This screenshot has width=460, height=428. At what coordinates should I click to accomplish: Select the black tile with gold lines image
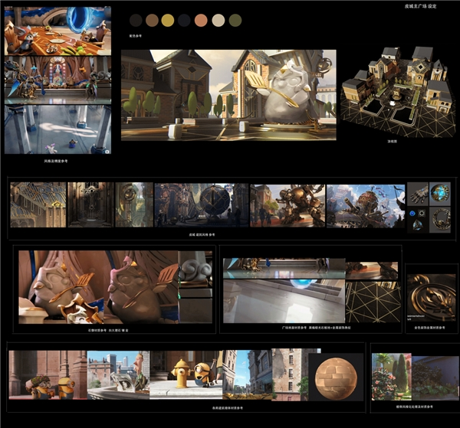pos(373,302)
